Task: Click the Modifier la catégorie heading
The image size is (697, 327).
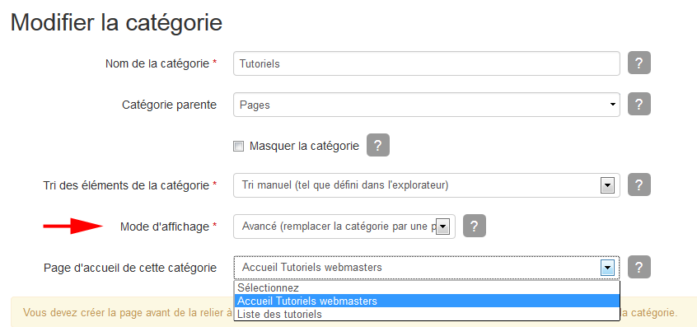Action: pyautogui.click(x=116, y=22)
